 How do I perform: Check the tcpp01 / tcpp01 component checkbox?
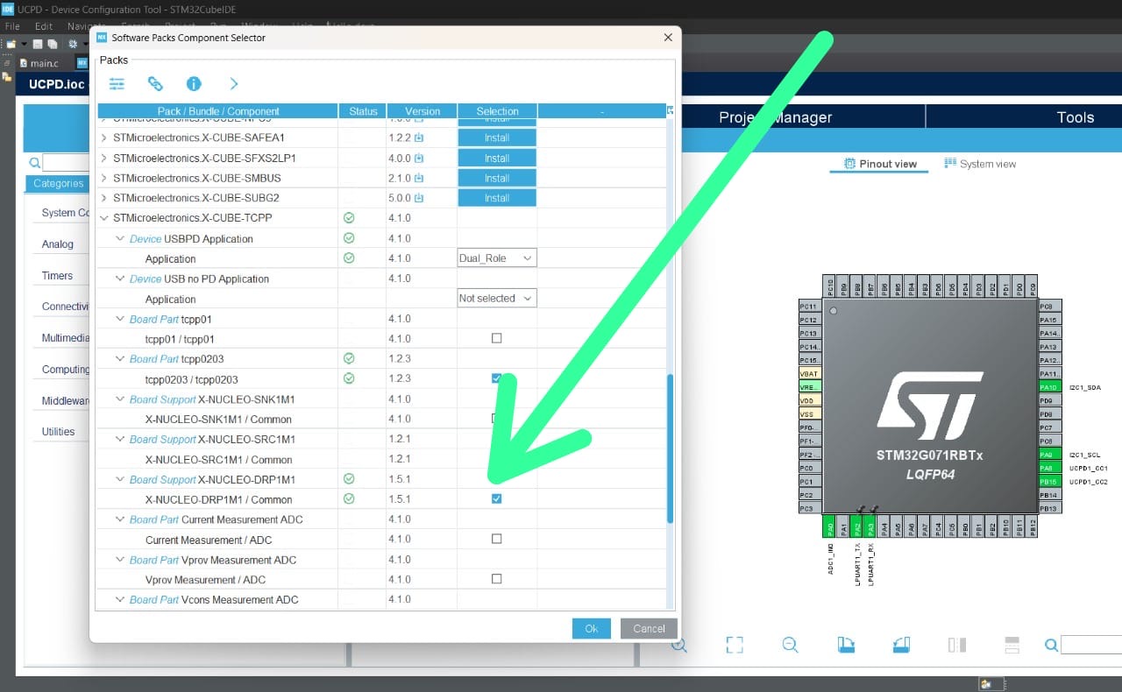pyautogui.click(x=497, y=337)
